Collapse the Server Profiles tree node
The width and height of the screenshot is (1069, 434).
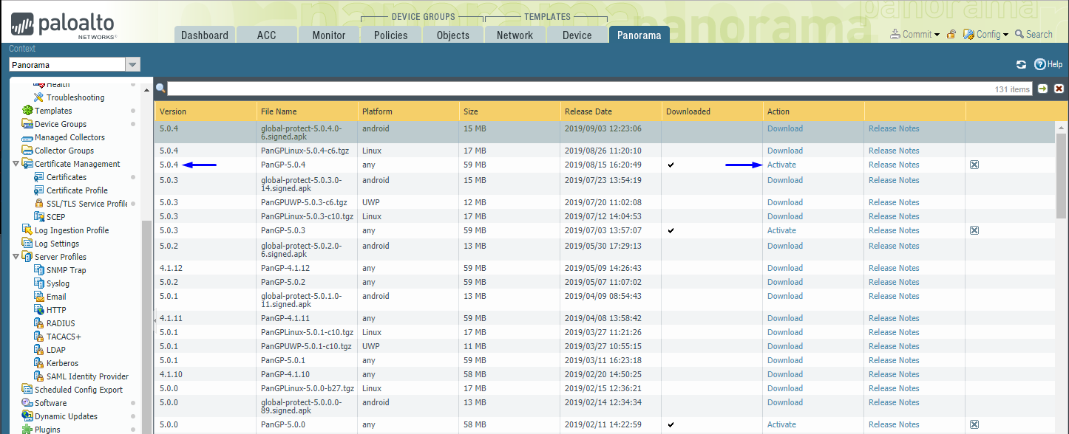16,256
